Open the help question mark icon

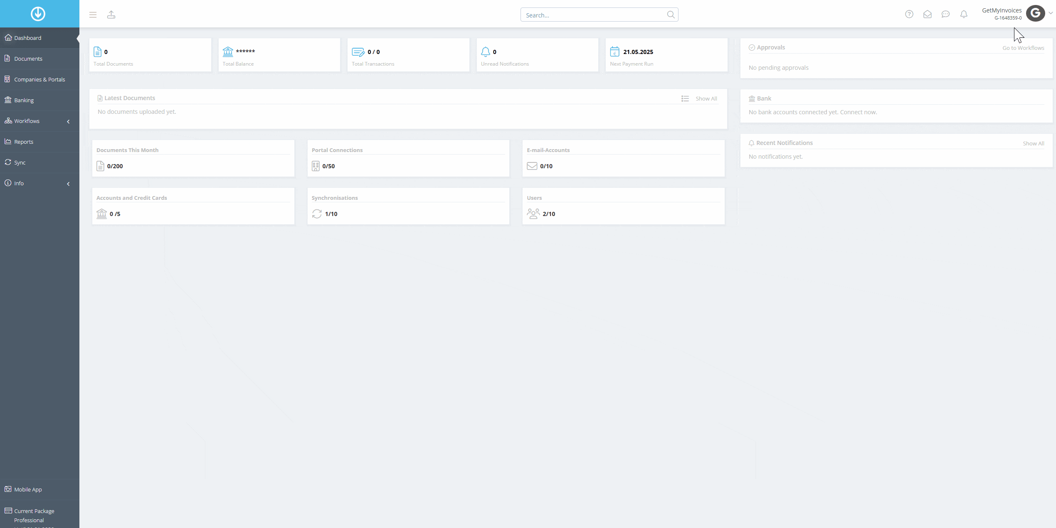(x=909, y=14)
